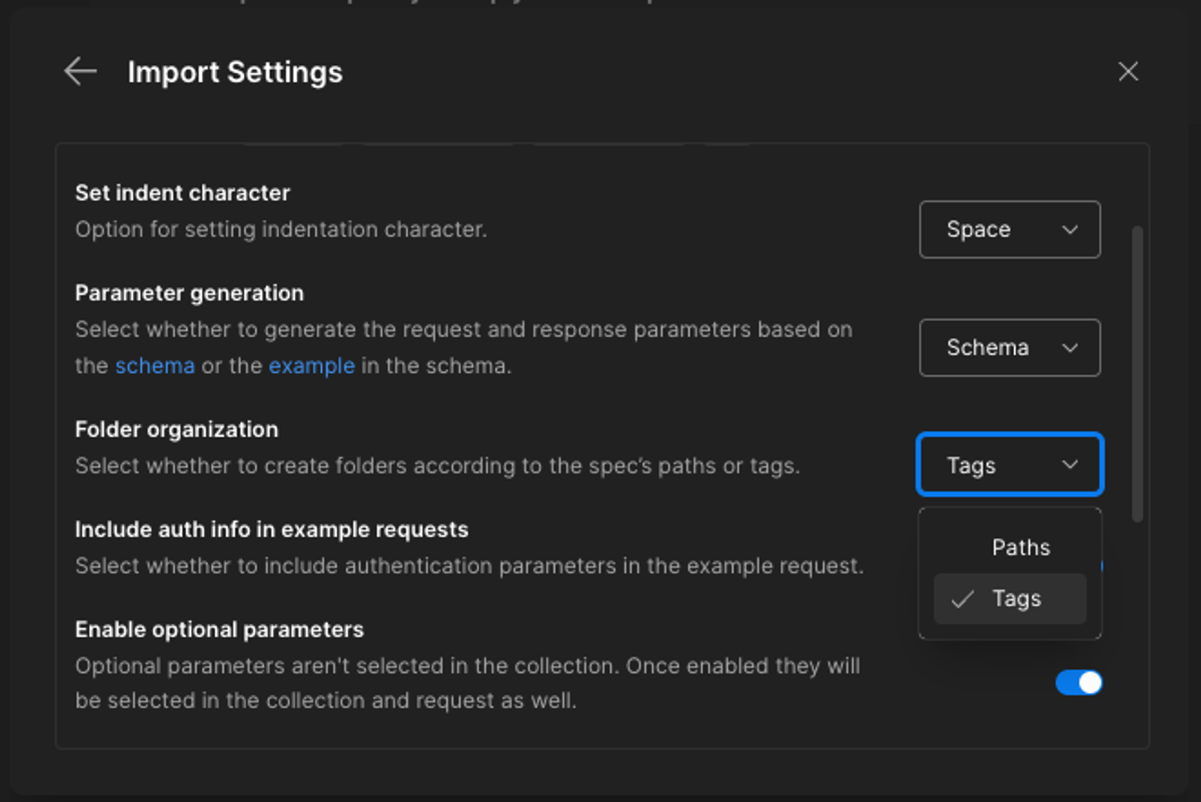Open the Folder organization dropdown
The image size is (1201, 802).
tap(1009, 464)
